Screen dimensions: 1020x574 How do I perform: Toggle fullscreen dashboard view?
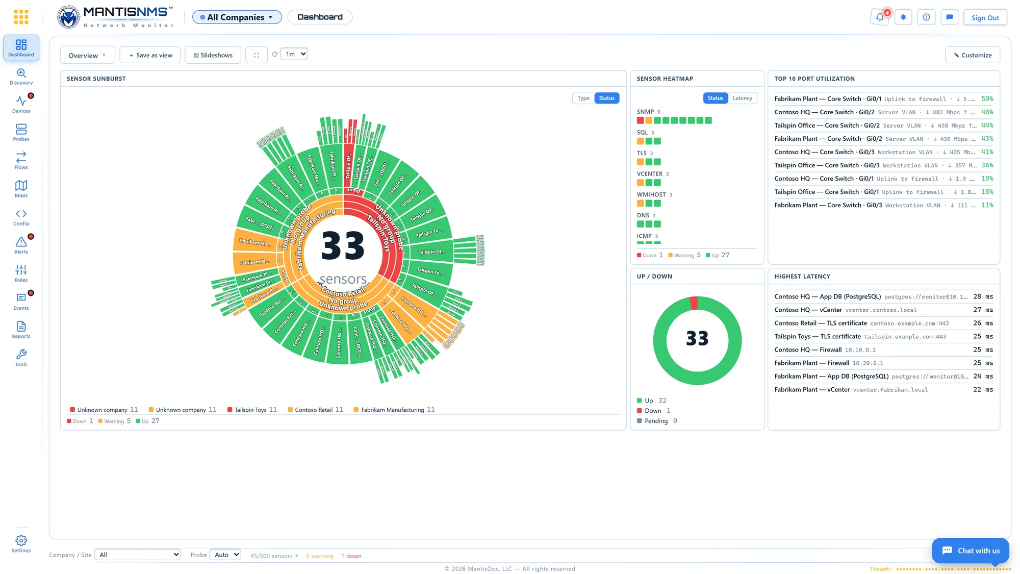coord(257,55)
